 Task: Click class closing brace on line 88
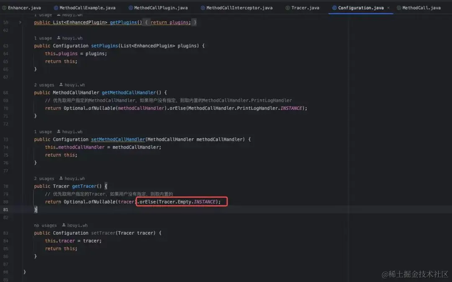click(x=25, y=272)
